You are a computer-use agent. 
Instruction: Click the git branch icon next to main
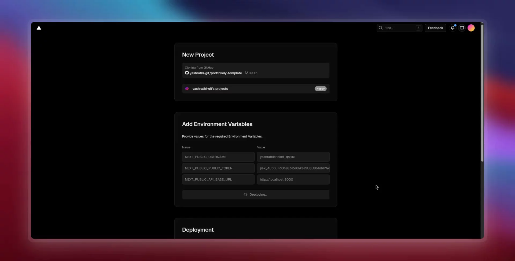247,73
